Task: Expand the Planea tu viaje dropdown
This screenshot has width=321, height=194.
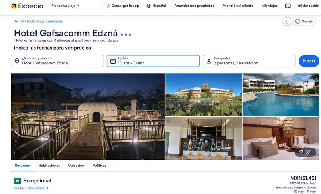Action: [65, 6]
